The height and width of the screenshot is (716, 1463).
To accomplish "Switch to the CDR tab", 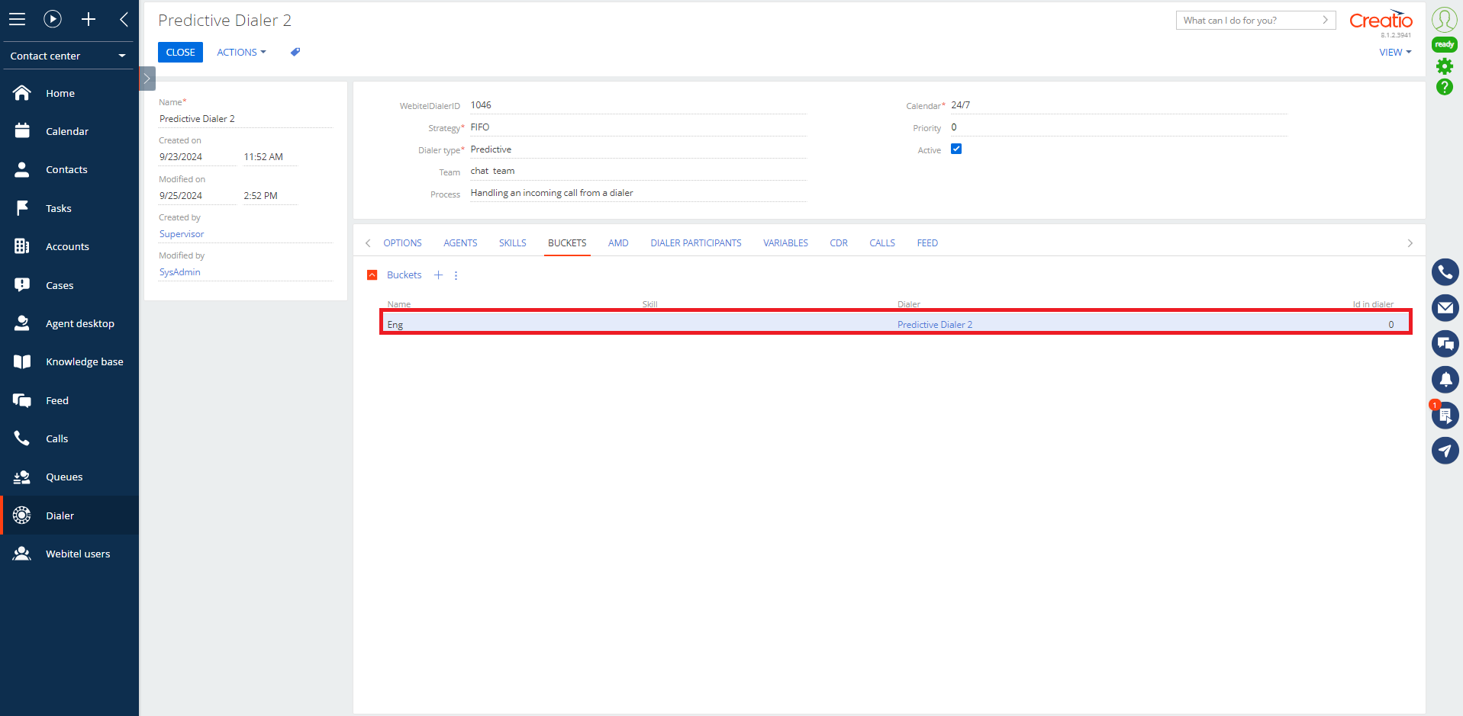I will 839,243.
